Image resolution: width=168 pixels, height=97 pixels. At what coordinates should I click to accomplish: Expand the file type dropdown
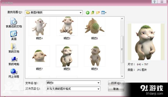click(98, 89)
